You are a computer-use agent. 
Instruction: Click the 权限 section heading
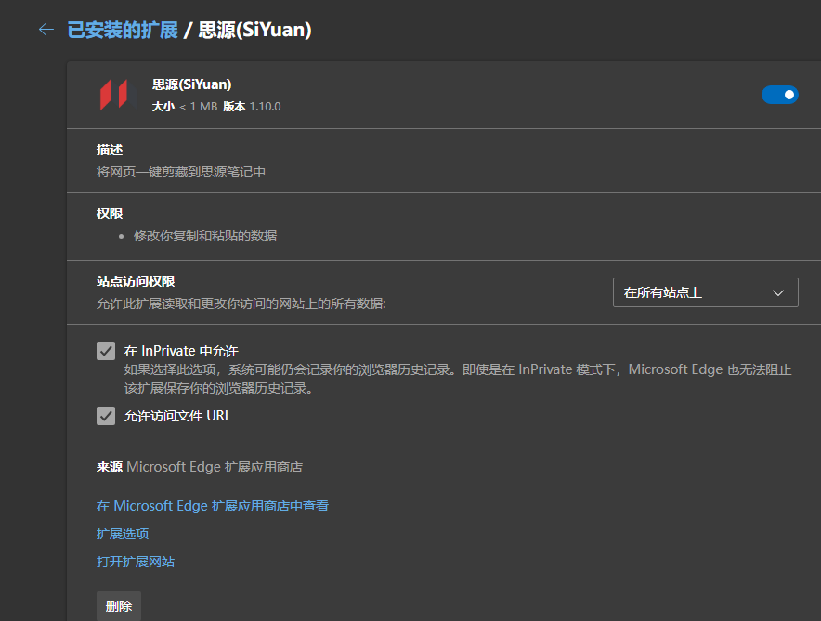point(110,213)
